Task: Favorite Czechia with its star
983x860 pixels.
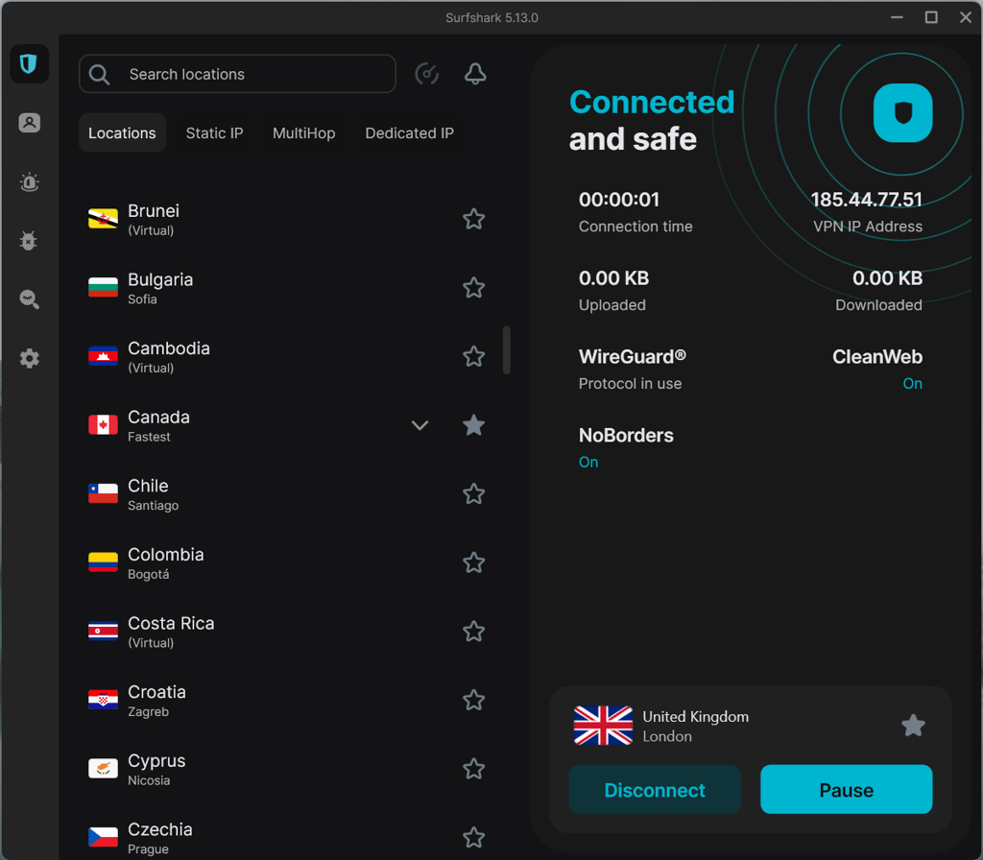Action: [474, 837]
